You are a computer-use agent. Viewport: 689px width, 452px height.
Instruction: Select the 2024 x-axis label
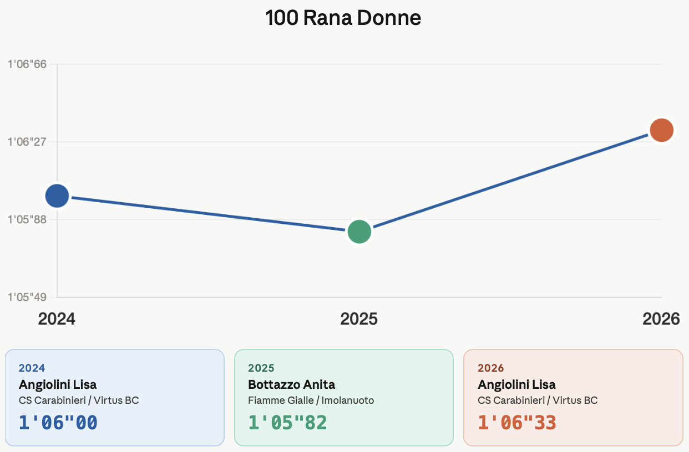click(57, 319)
